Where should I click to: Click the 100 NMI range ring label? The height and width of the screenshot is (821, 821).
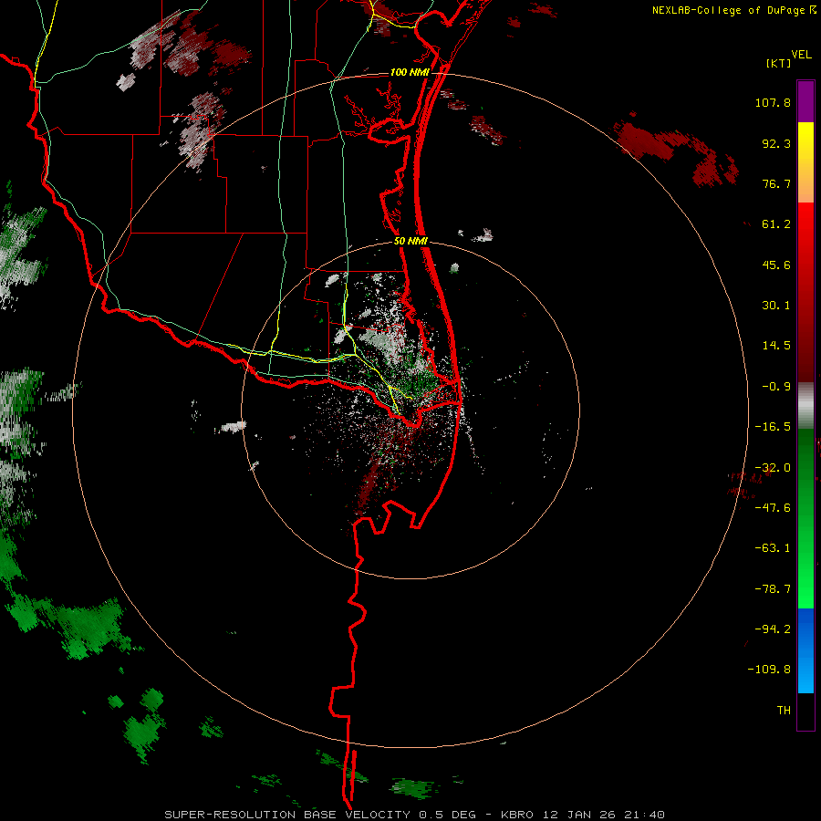410,72
